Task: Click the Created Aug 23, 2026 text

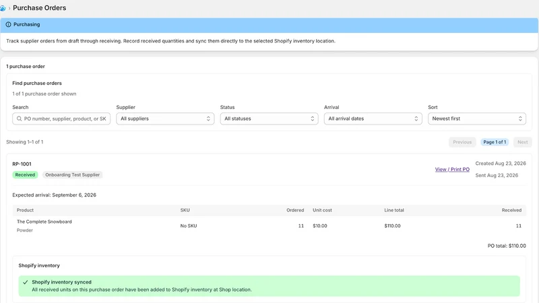Action: [501, 164]
